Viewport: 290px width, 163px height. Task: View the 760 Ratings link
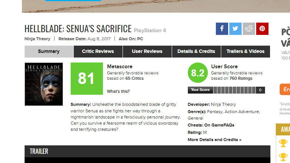[241, 78]
